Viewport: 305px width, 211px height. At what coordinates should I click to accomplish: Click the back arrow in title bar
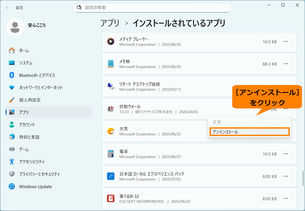[x=8, y=7]
